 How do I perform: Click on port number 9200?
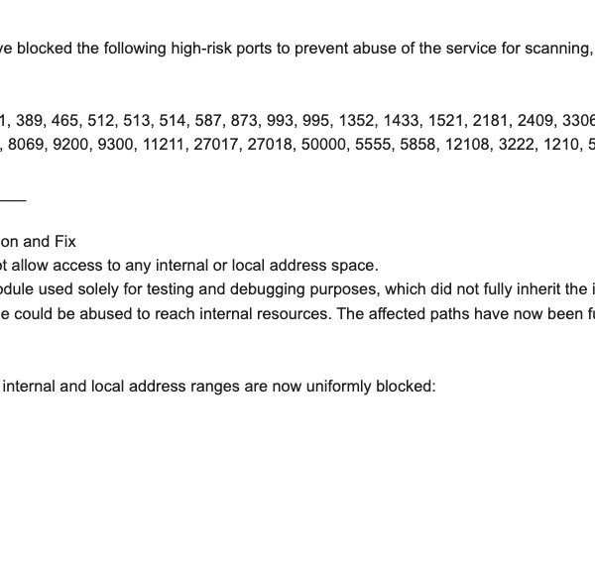pos(77,145)
